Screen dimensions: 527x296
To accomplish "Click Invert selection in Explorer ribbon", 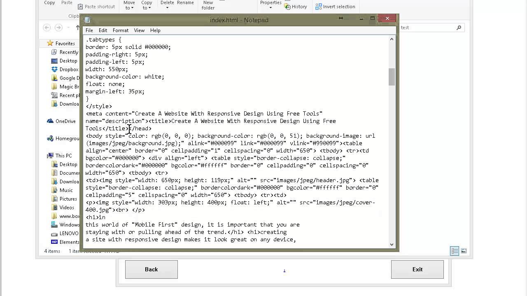I will 335,7.
